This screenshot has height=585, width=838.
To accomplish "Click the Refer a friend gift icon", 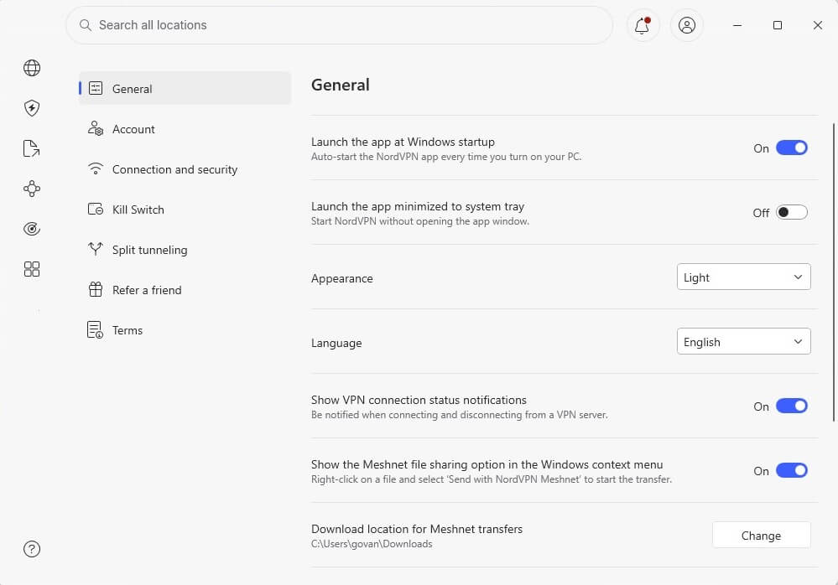I will pyautogui.click(x=95, y=289).
